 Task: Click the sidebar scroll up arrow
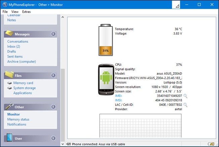tap(63, 17)
